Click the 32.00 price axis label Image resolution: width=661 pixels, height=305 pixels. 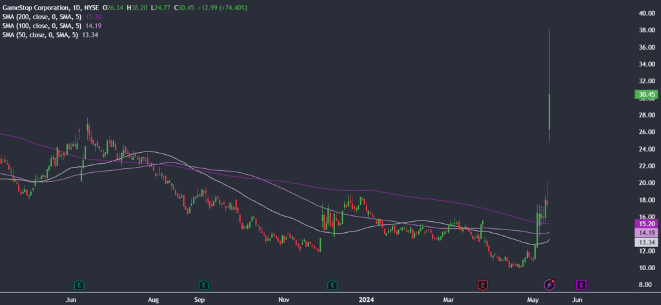coord(646,81)
